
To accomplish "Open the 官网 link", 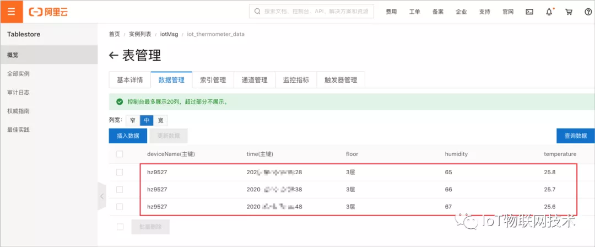I will tap(508, 12).
